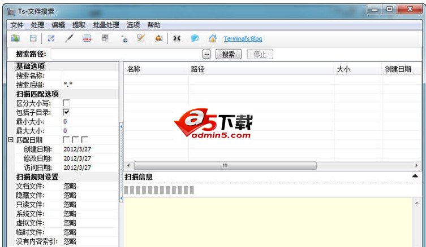This screenshot has height=247, width=426.
Task: Click the red list export toolbar icon
Action: tap(87, 38)
